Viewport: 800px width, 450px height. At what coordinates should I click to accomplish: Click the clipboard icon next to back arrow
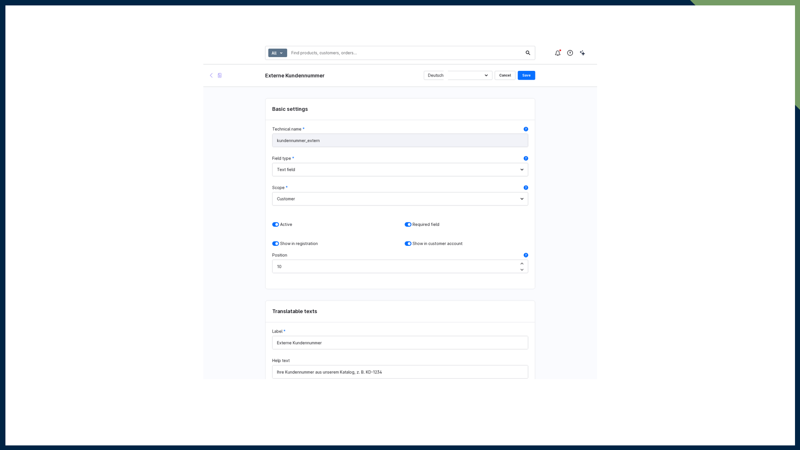point(220,75)
